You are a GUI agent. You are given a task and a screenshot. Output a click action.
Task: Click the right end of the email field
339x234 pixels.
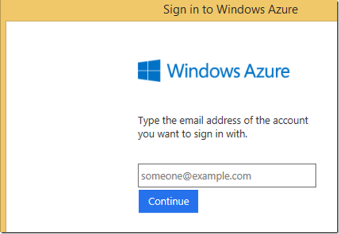[308, 175]
